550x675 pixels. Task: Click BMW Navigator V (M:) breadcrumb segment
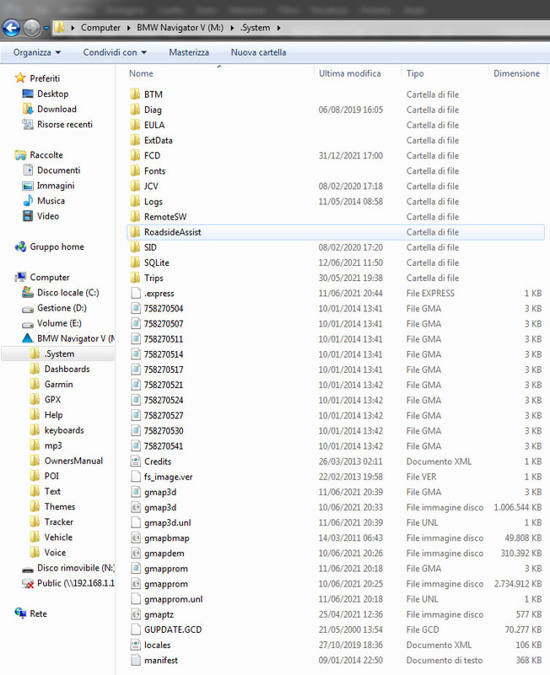180,28
